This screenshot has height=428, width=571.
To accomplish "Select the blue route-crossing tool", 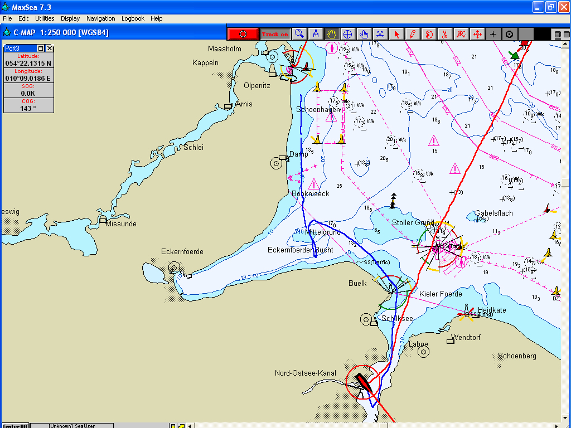I will coord(380,34).
